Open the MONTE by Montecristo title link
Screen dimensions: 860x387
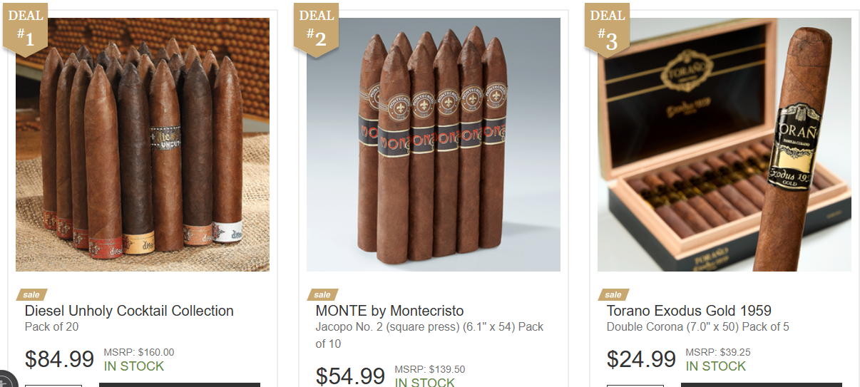coord(389,311)
